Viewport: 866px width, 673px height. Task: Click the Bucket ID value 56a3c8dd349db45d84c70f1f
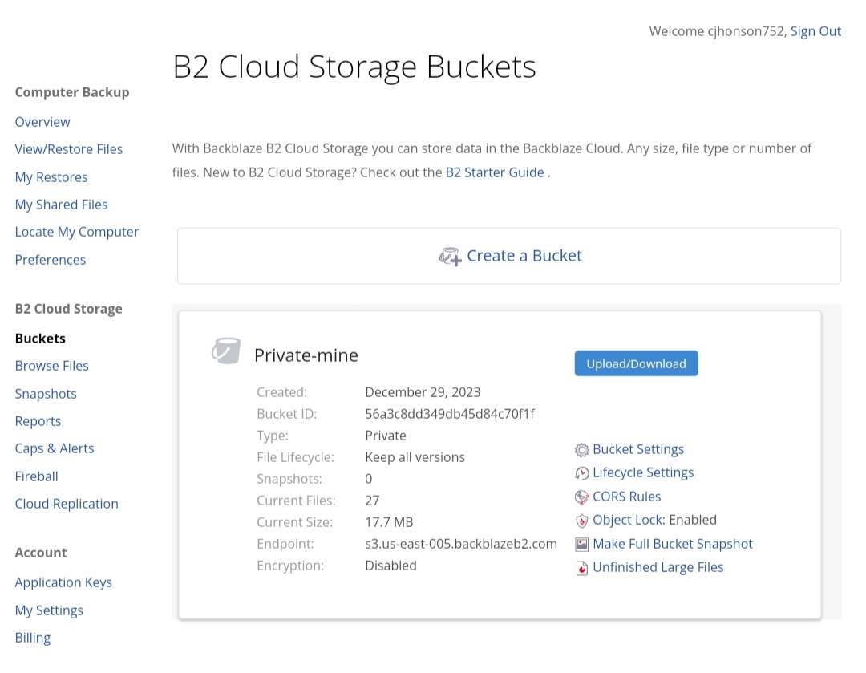pyautogui.click(x=450, y=414)
